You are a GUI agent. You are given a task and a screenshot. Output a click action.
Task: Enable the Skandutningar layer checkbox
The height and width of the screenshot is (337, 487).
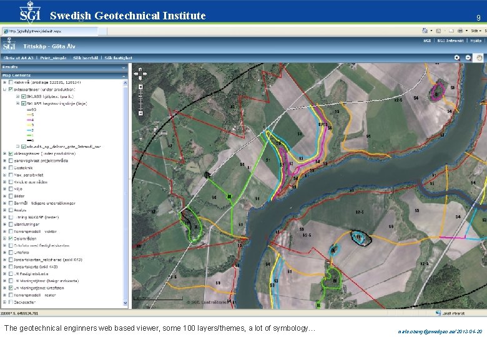click(x=11, y=225)
